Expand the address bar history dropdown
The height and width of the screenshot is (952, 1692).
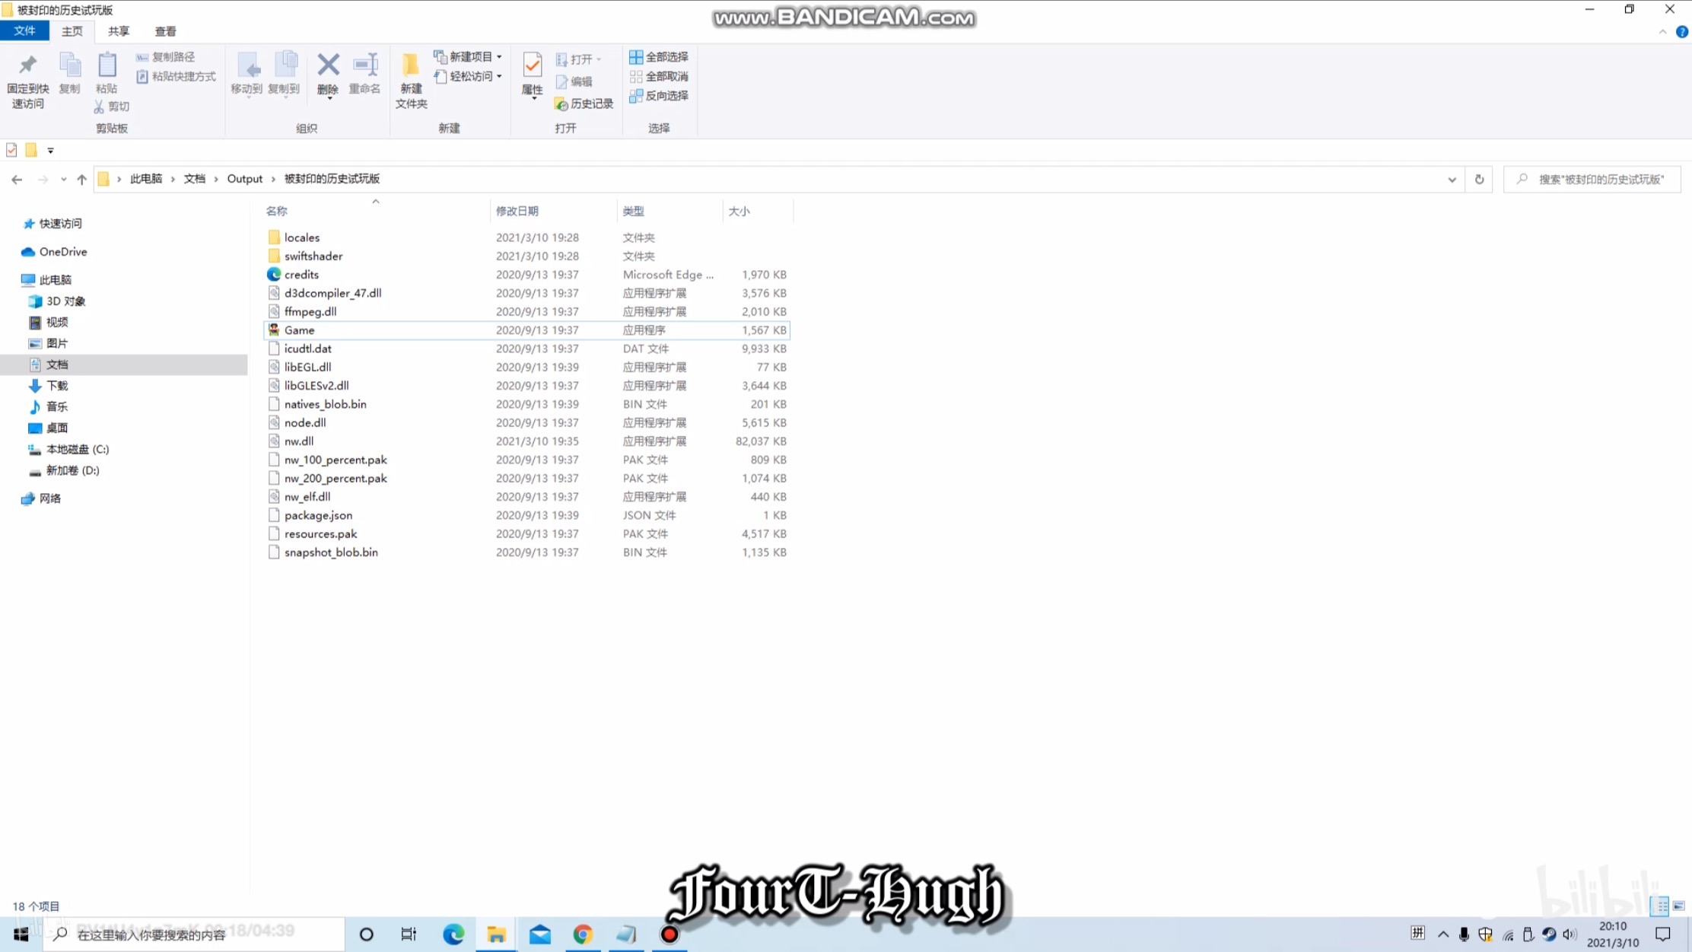click(x=1452, y=180)
